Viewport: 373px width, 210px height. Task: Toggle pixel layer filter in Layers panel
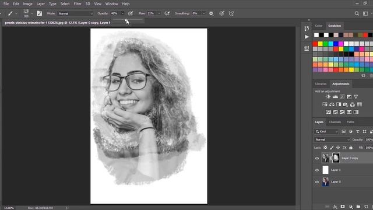pos(343,131)
